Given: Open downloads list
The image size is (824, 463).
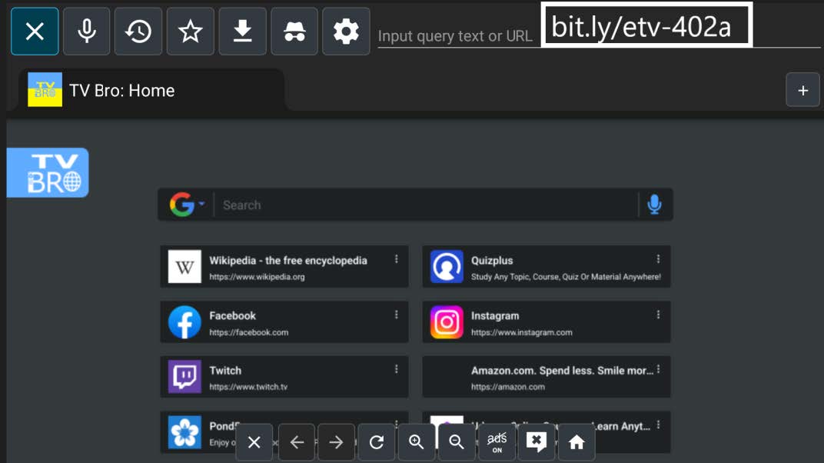Looking at the screenshot, I should 242,32.
